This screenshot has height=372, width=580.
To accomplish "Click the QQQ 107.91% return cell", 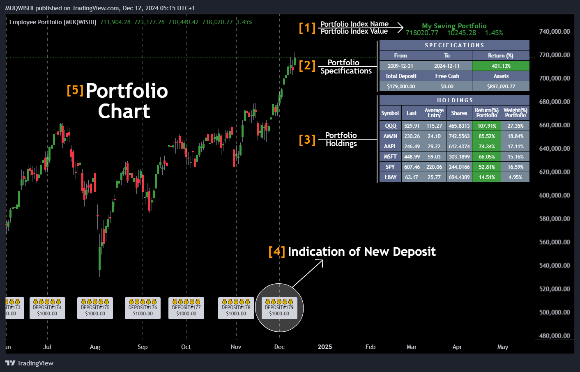I will click(487, 126).
